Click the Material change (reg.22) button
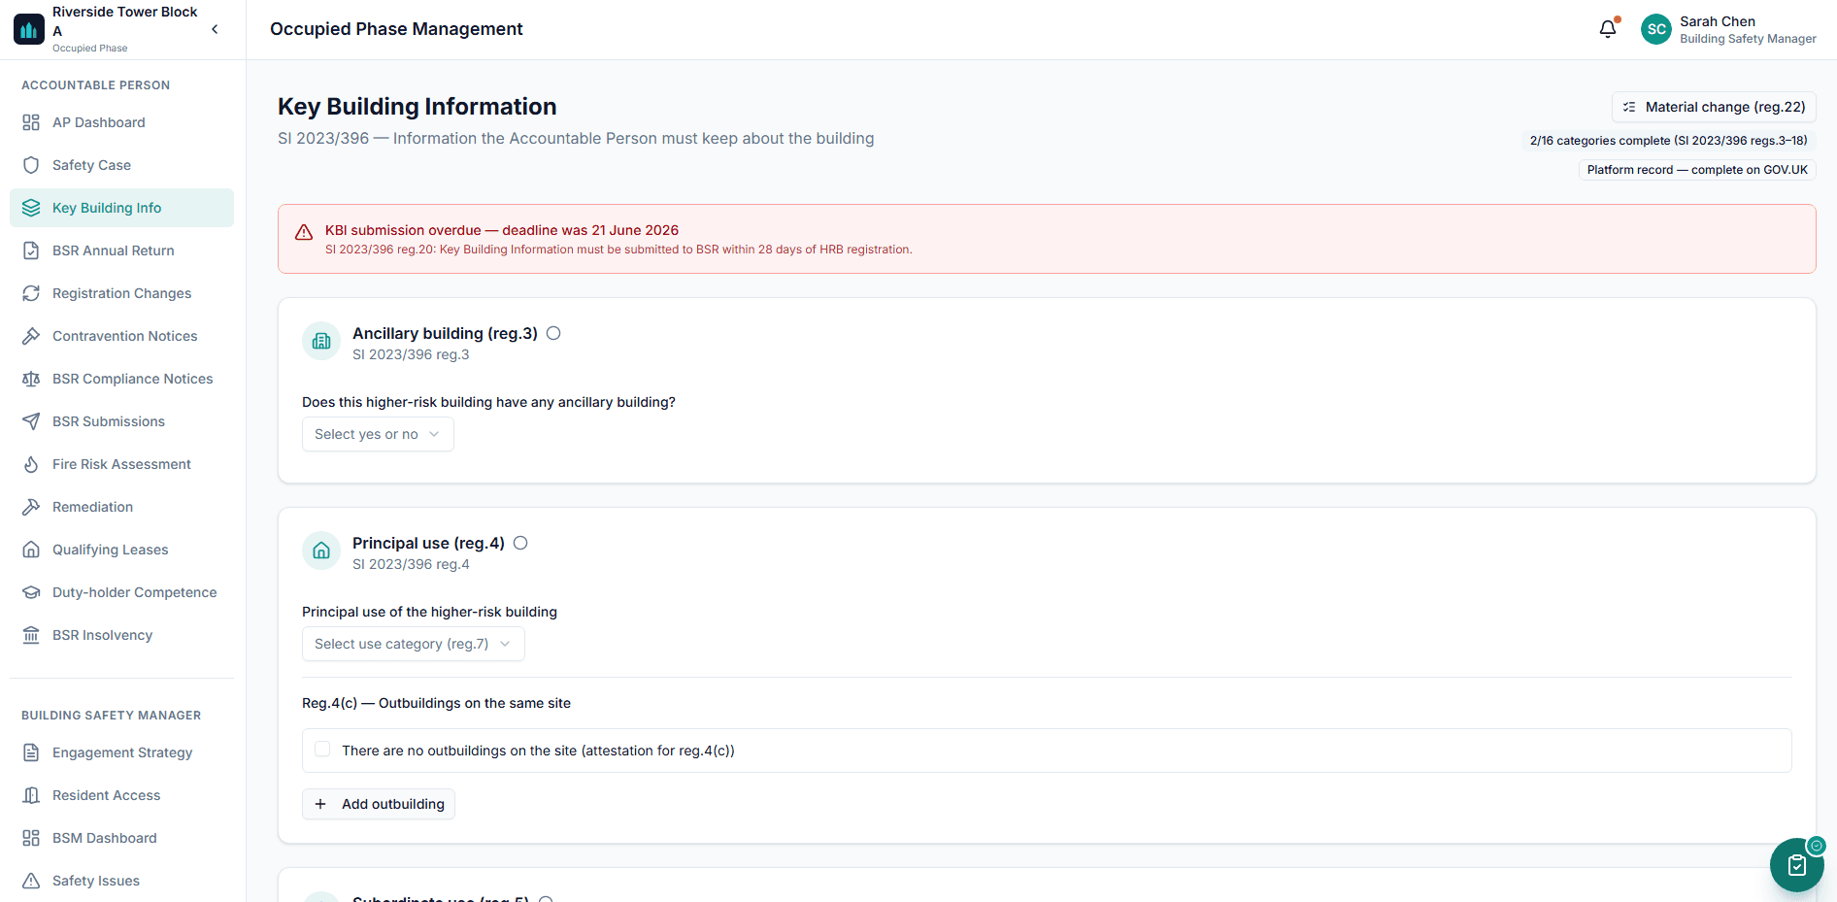Viewport: 1837px width, 902px height. pos(1714,107)
